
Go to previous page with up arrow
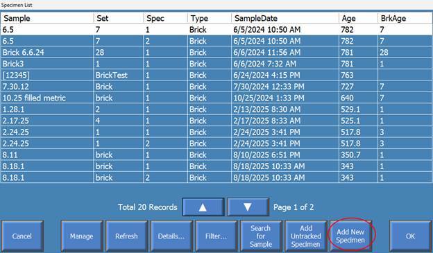pos(203,207)
